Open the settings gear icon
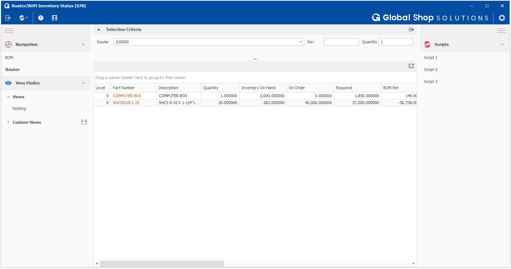 coord(502,18)
